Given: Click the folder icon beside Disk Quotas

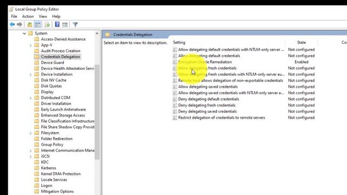Looking at the screenshot, I should (37, 86).
